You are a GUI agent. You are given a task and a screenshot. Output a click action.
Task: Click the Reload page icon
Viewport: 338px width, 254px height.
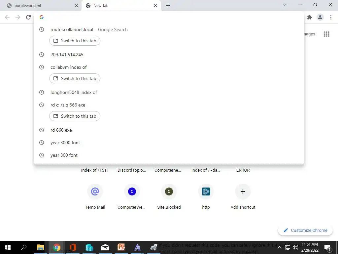click(28, 17)
